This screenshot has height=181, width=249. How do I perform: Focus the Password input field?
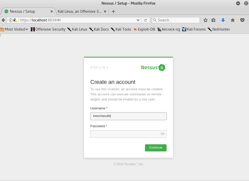point(128,134)
